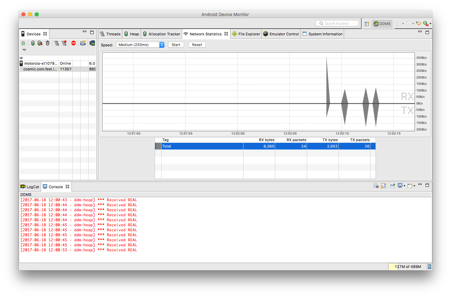The image size is (451, 297).
Task: Select the motorola-xt1079 device row
Action: [58, 63]
